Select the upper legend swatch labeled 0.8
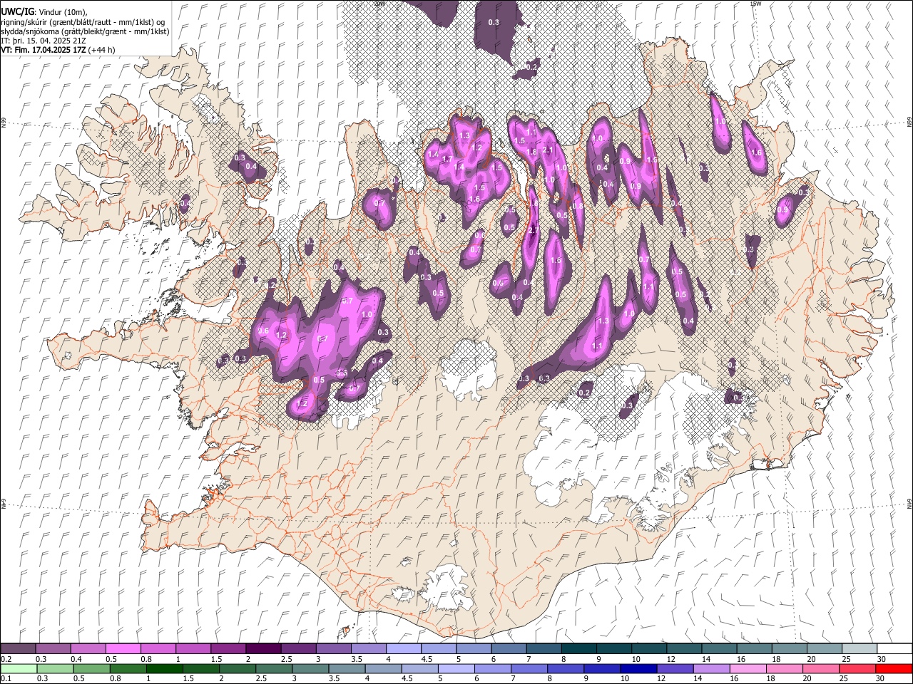Screen dimensions: 913x684 click(x=158, y=648)
